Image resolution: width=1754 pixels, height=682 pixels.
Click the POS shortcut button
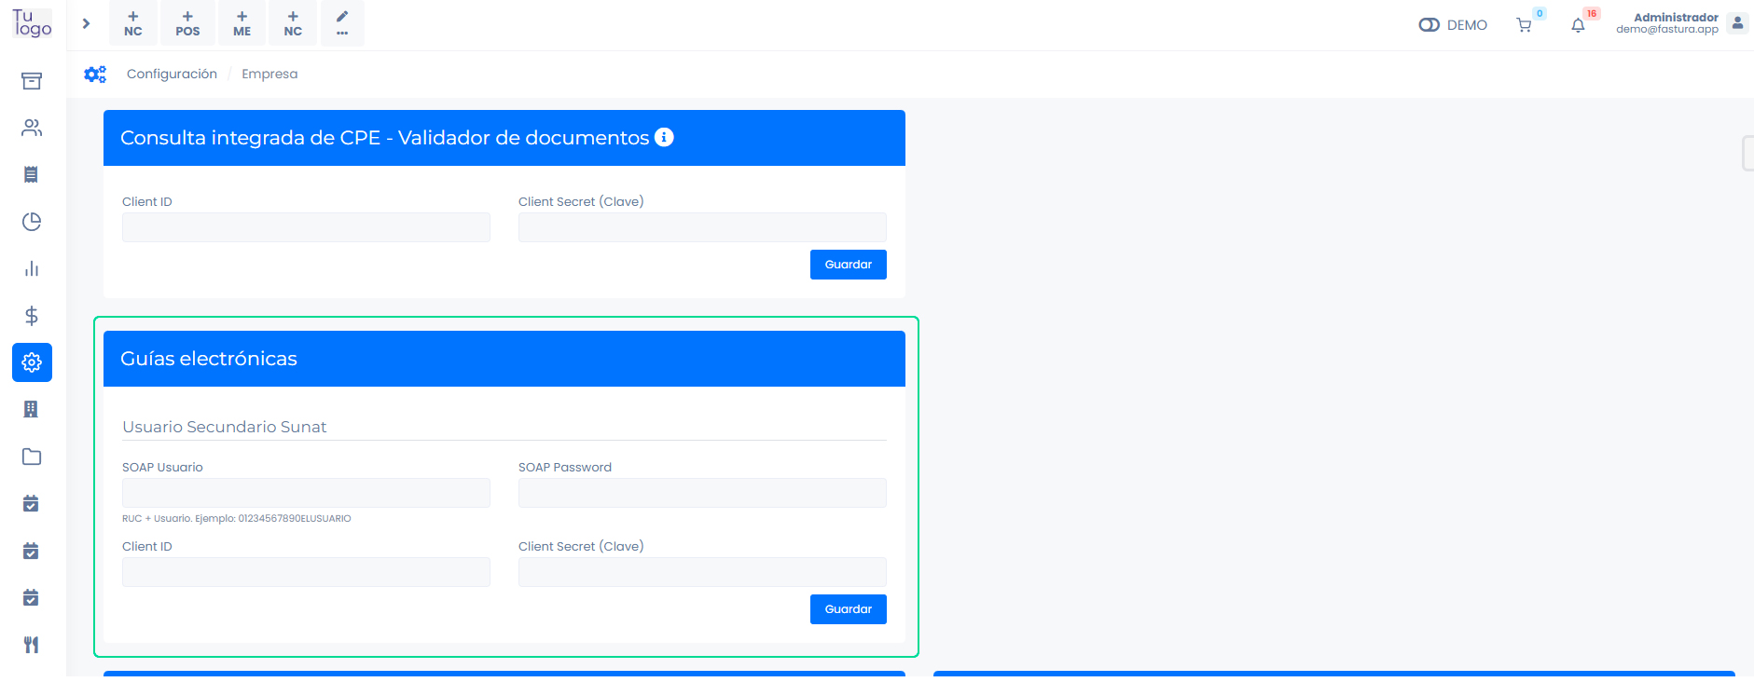187,23
